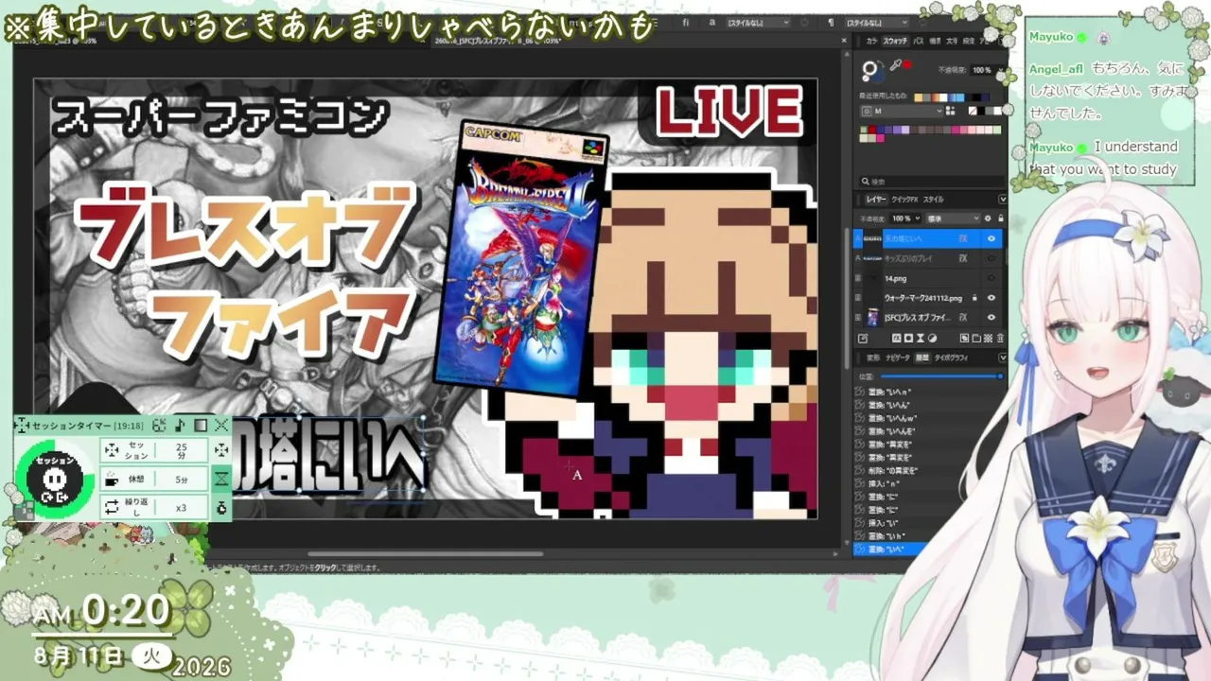Click the swatch search field
Screen dimensions: 1211x681
point(932,181)
